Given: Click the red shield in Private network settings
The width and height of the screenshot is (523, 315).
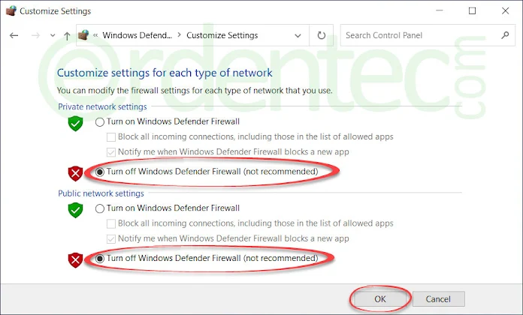Looking at the screenshot, I should 75,173.
